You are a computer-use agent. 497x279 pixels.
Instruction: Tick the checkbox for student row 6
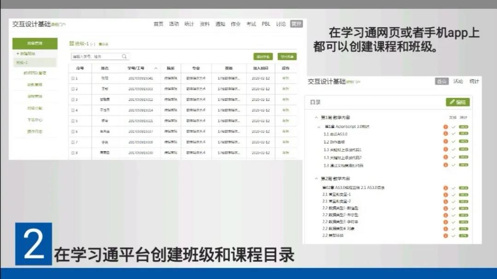tap(73, 131)
